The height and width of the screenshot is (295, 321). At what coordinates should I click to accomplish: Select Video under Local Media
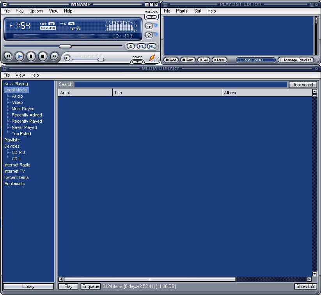[x=18, y=102]
